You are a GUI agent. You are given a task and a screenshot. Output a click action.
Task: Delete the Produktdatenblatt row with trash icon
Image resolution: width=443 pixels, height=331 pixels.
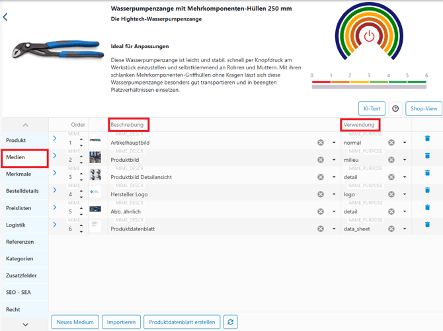pyautogui.click(x=427, y=225)
